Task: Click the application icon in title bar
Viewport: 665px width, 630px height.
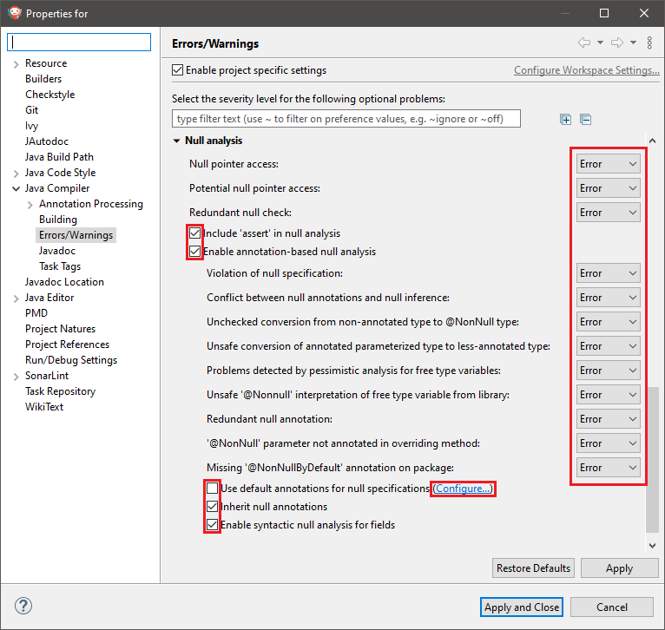Action: click(x=15, y=13)
